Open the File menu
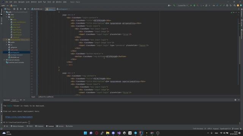This screenshot has height=136, width=243. (7, 2)
